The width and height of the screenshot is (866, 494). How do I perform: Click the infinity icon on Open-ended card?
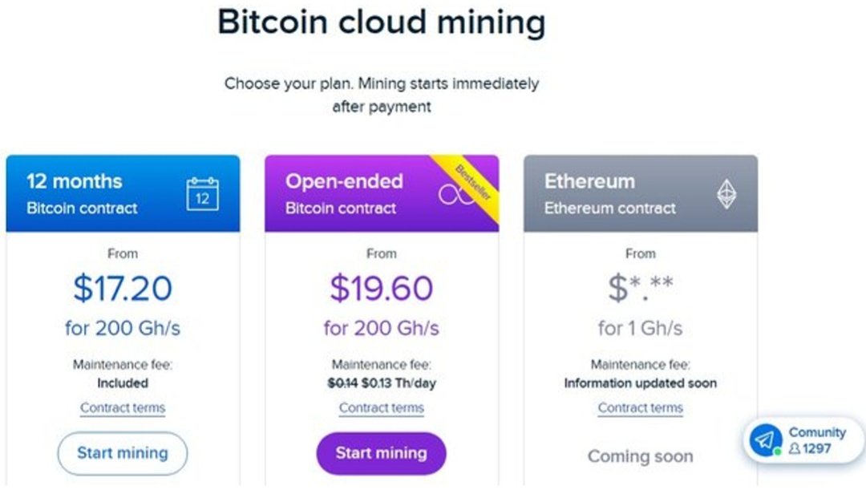[x=455, y=195]
